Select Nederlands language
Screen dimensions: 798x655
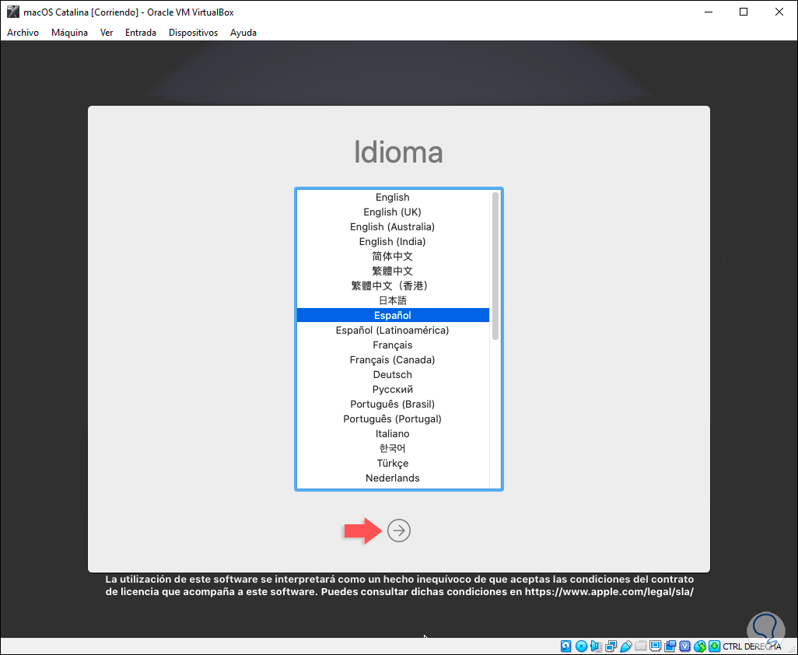click(392, 478)
